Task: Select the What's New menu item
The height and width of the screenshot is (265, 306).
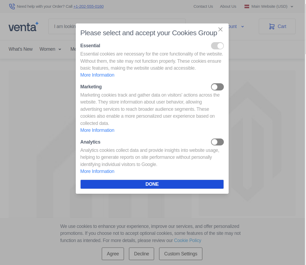Action: (x=21, y=49)
